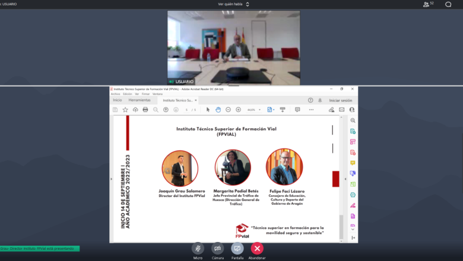Select the hand pan tool
Image resolution: width=463 pixels, height=261 pixels.
tap(218, 110)
